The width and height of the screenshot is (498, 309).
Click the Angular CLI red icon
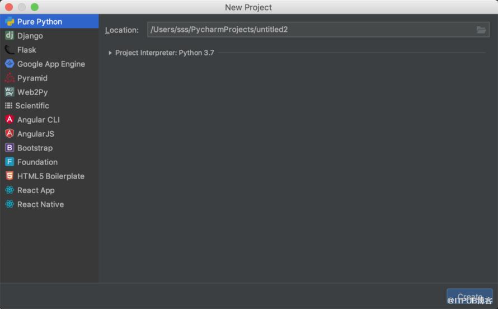tap(10, 119)
